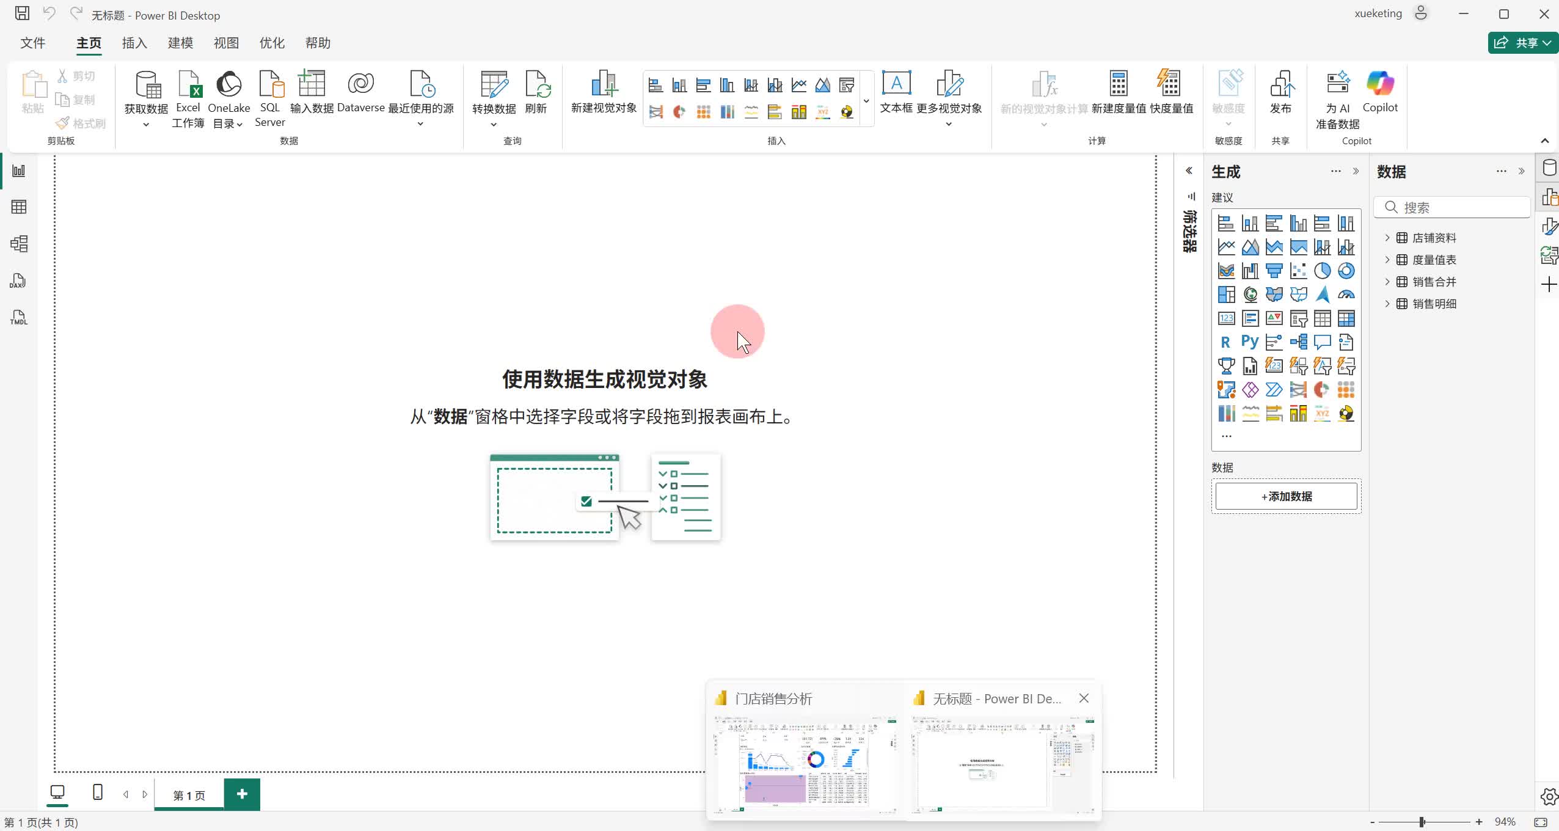Click the Add Data (+添加数据) button
The width and height of the screenshot is (1559, 831).
point(1286,496)
